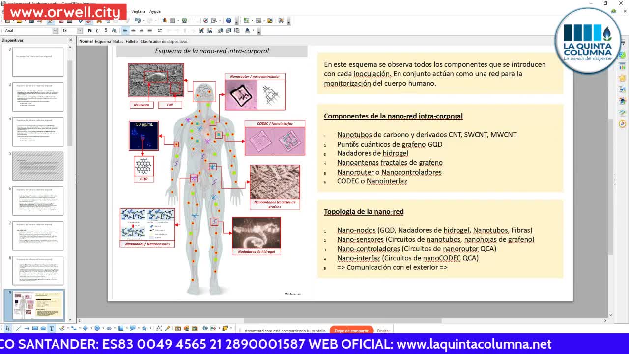Switch to Clasificador de diapositivas tab
The image size is (629, 354).
tap(164, 41)
